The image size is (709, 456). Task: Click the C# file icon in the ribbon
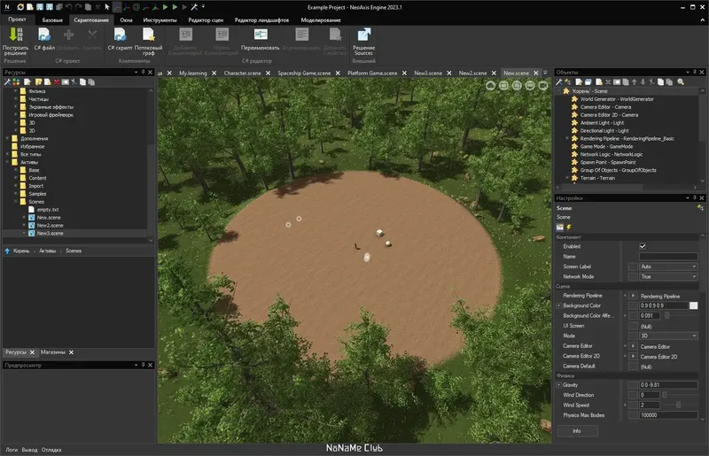[44, 35]
